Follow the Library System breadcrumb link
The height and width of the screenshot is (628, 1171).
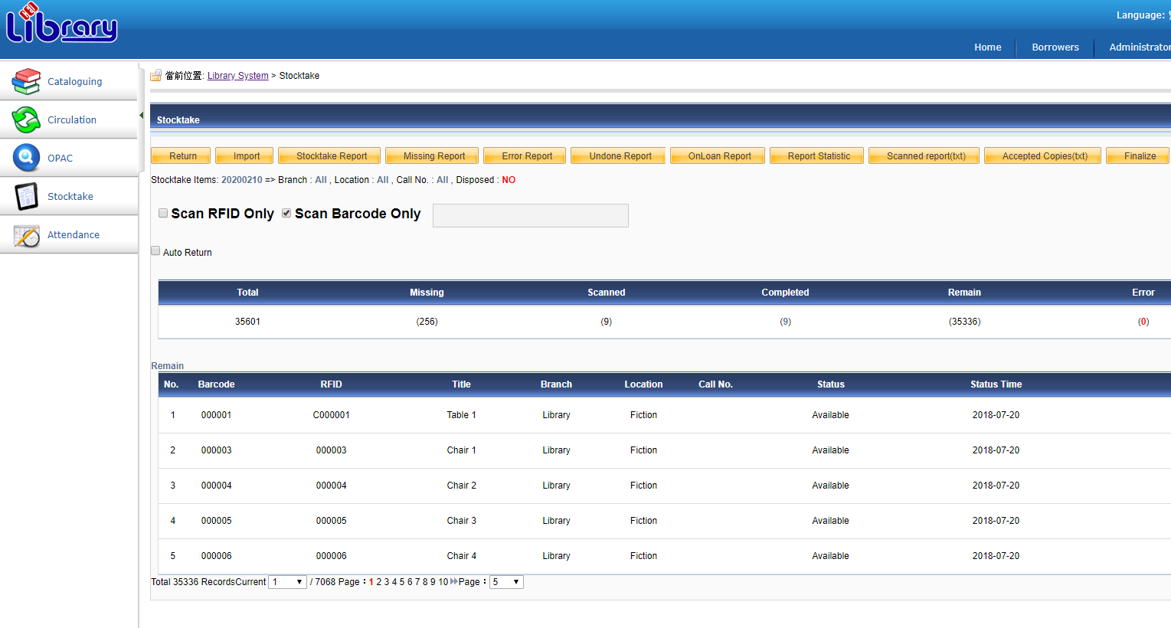238,76
